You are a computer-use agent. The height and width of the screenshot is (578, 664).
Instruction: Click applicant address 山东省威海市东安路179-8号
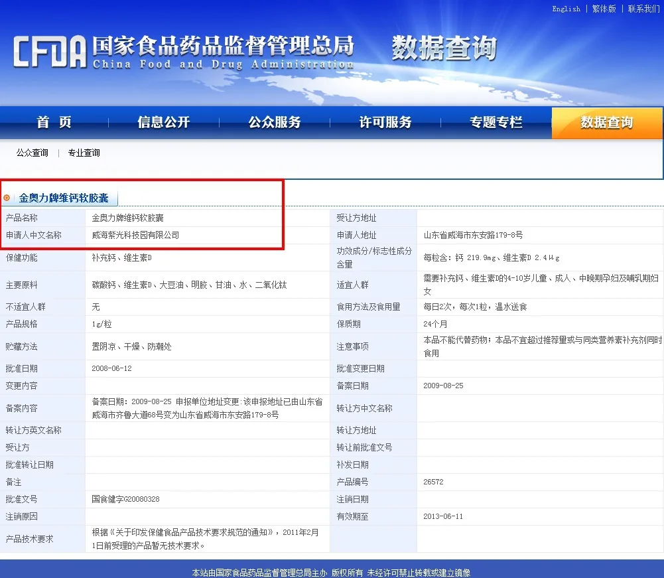point(473,235)
